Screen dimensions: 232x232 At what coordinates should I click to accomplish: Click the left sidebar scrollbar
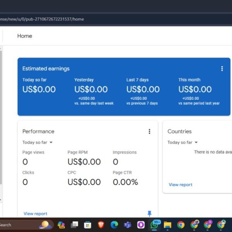coord(1,117)
